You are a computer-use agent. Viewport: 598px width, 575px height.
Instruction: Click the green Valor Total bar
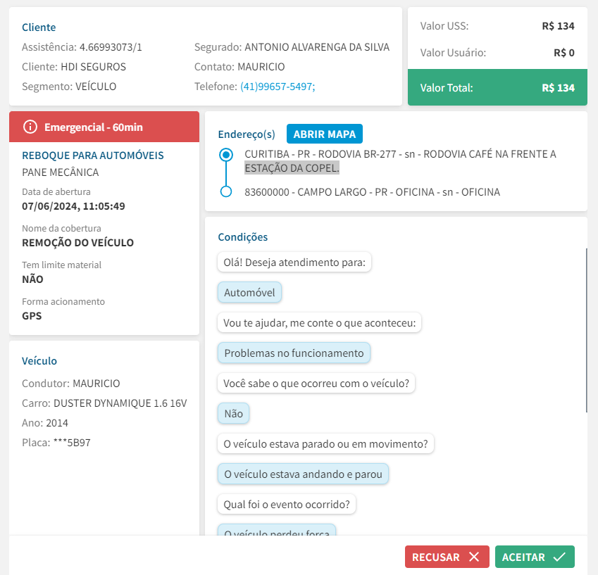tap(497, 88)
